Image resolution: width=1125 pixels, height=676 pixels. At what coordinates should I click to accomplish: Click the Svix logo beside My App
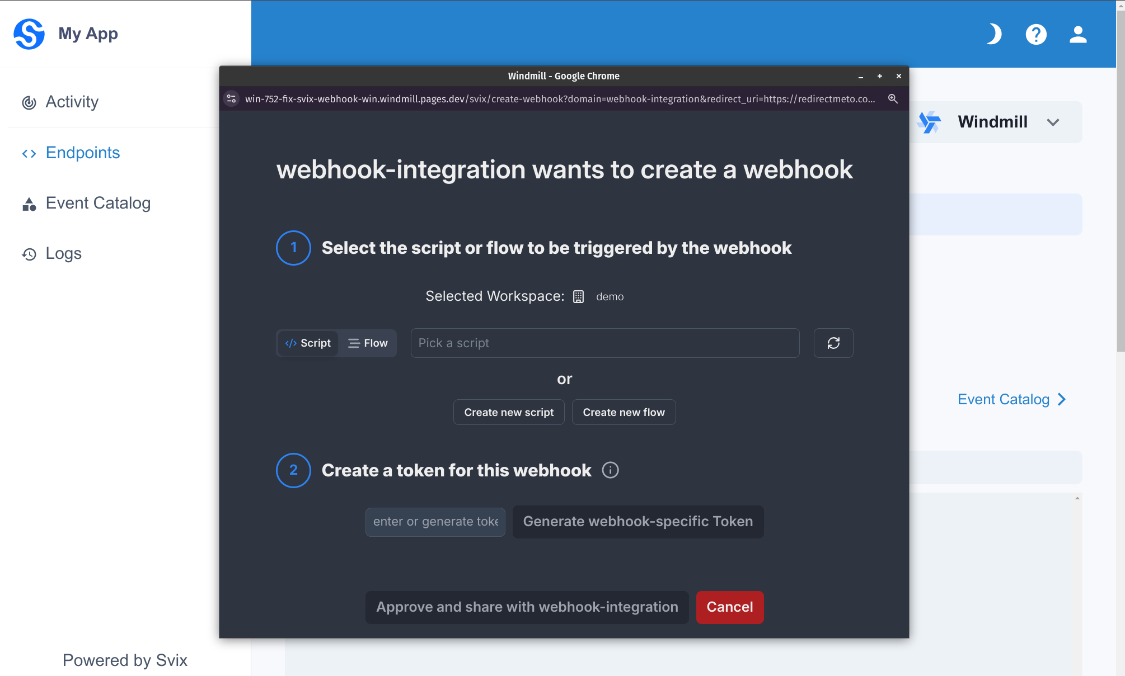[29, 34]
